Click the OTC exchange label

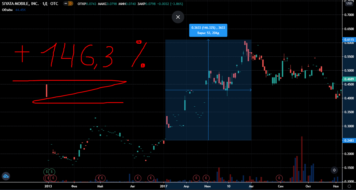(54, 4)
